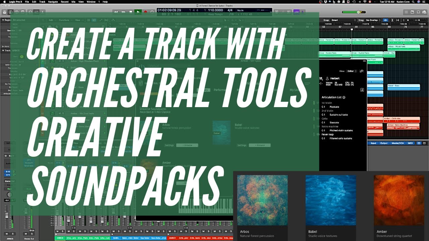Open the File menu

tap(27, 2)
